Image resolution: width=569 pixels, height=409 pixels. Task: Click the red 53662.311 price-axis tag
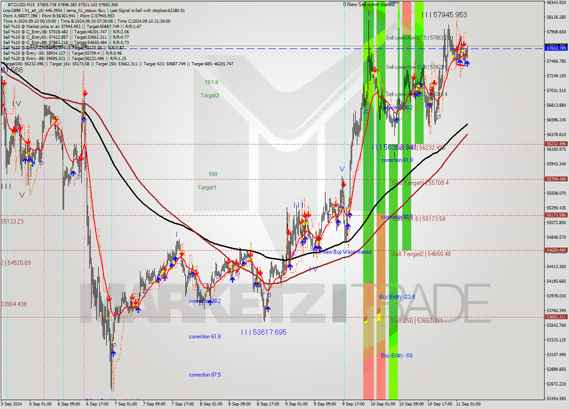pyautogui.click(x=556, y=317)
